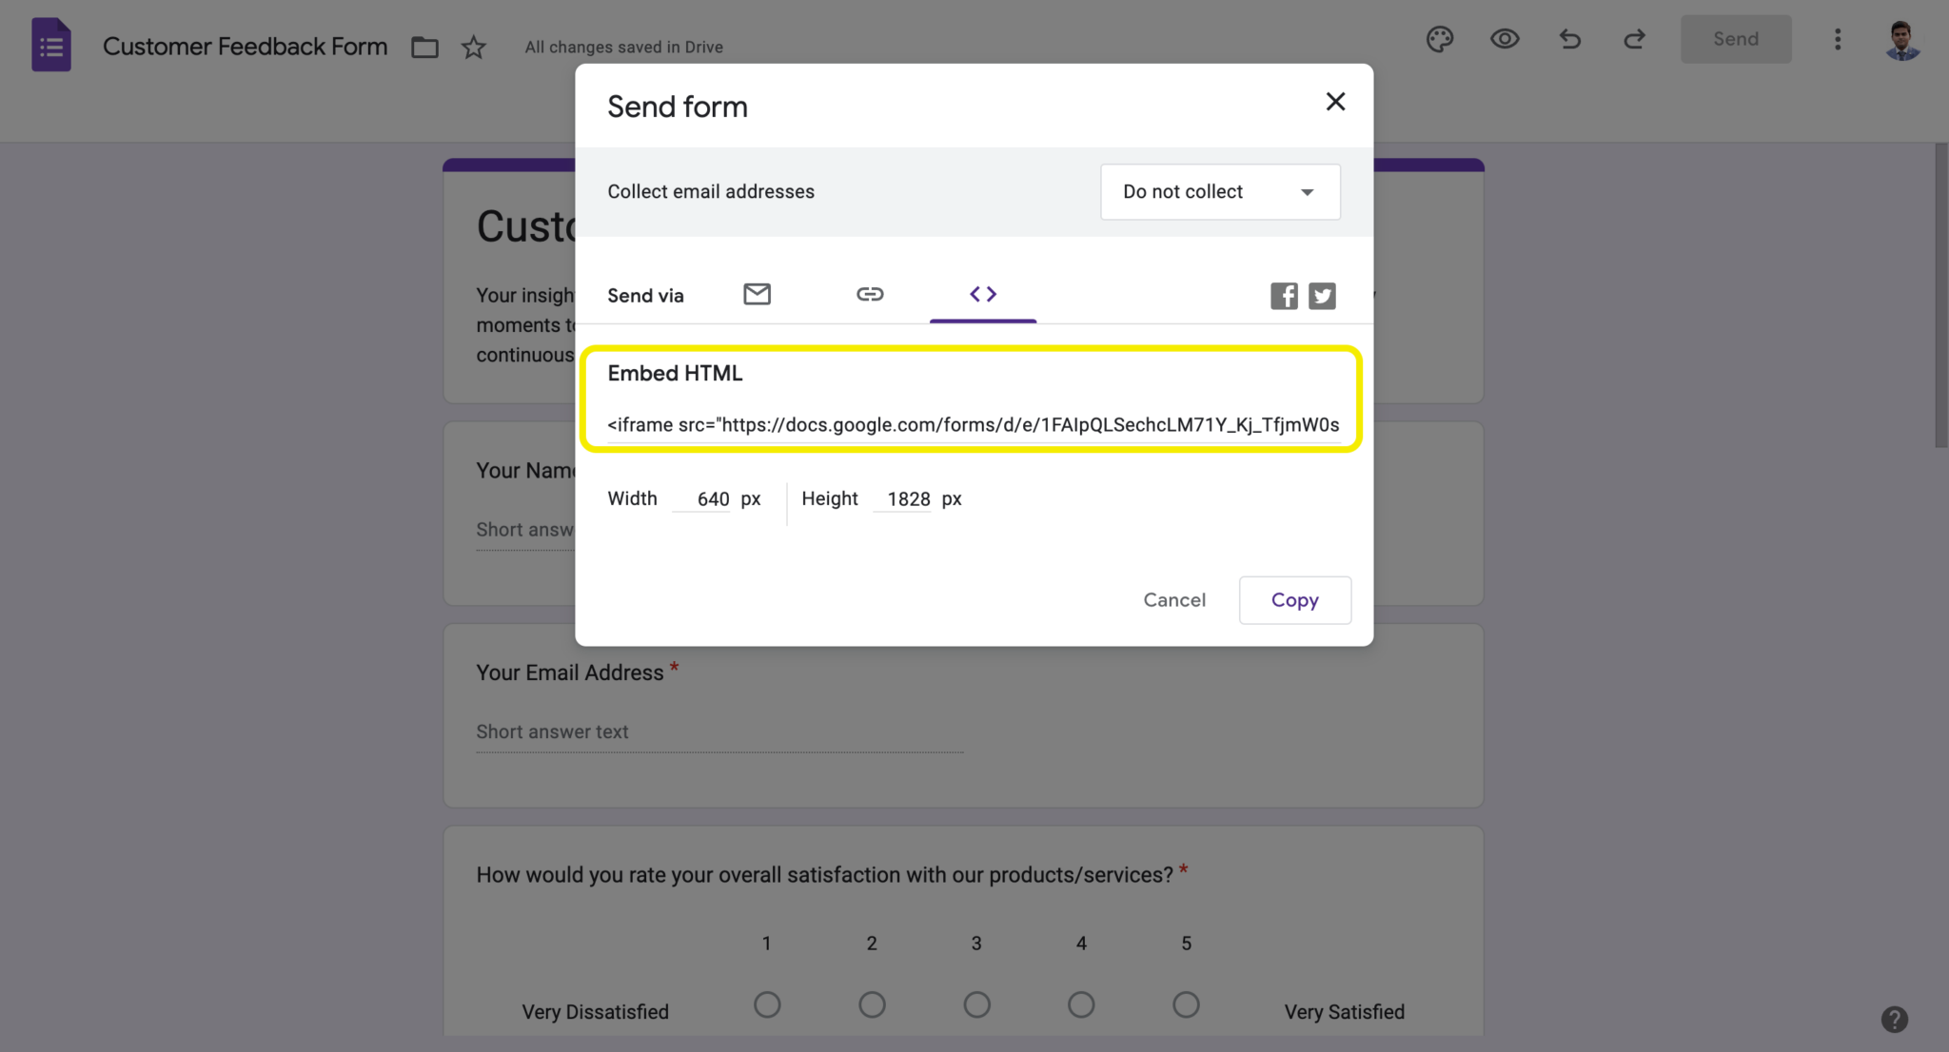Select the link Send via icon
This screenshot has height=1052, width=1949.
(x=869, y=294)
